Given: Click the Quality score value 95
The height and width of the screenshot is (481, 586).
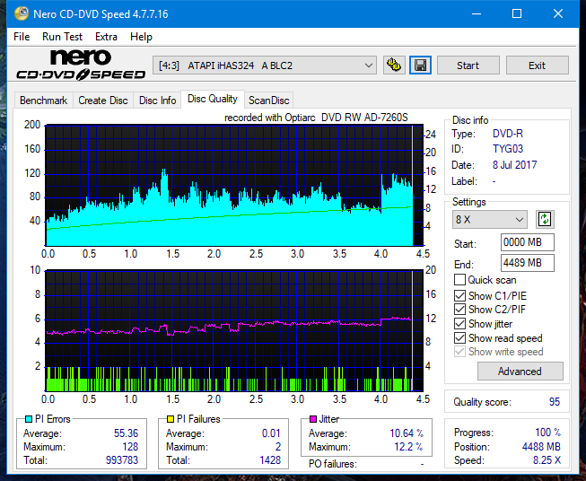Looking at the screenshot, I should (x=555, y=402).
